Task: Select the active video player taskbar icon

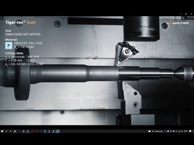Action: 58,131
